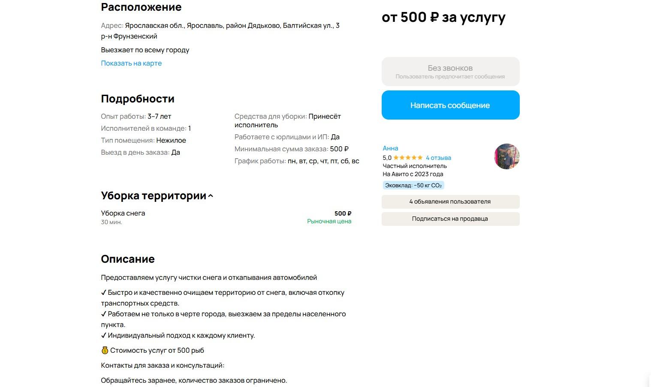Open seller name "Анна" profile link
651x387 pixels.
[390, 148]
